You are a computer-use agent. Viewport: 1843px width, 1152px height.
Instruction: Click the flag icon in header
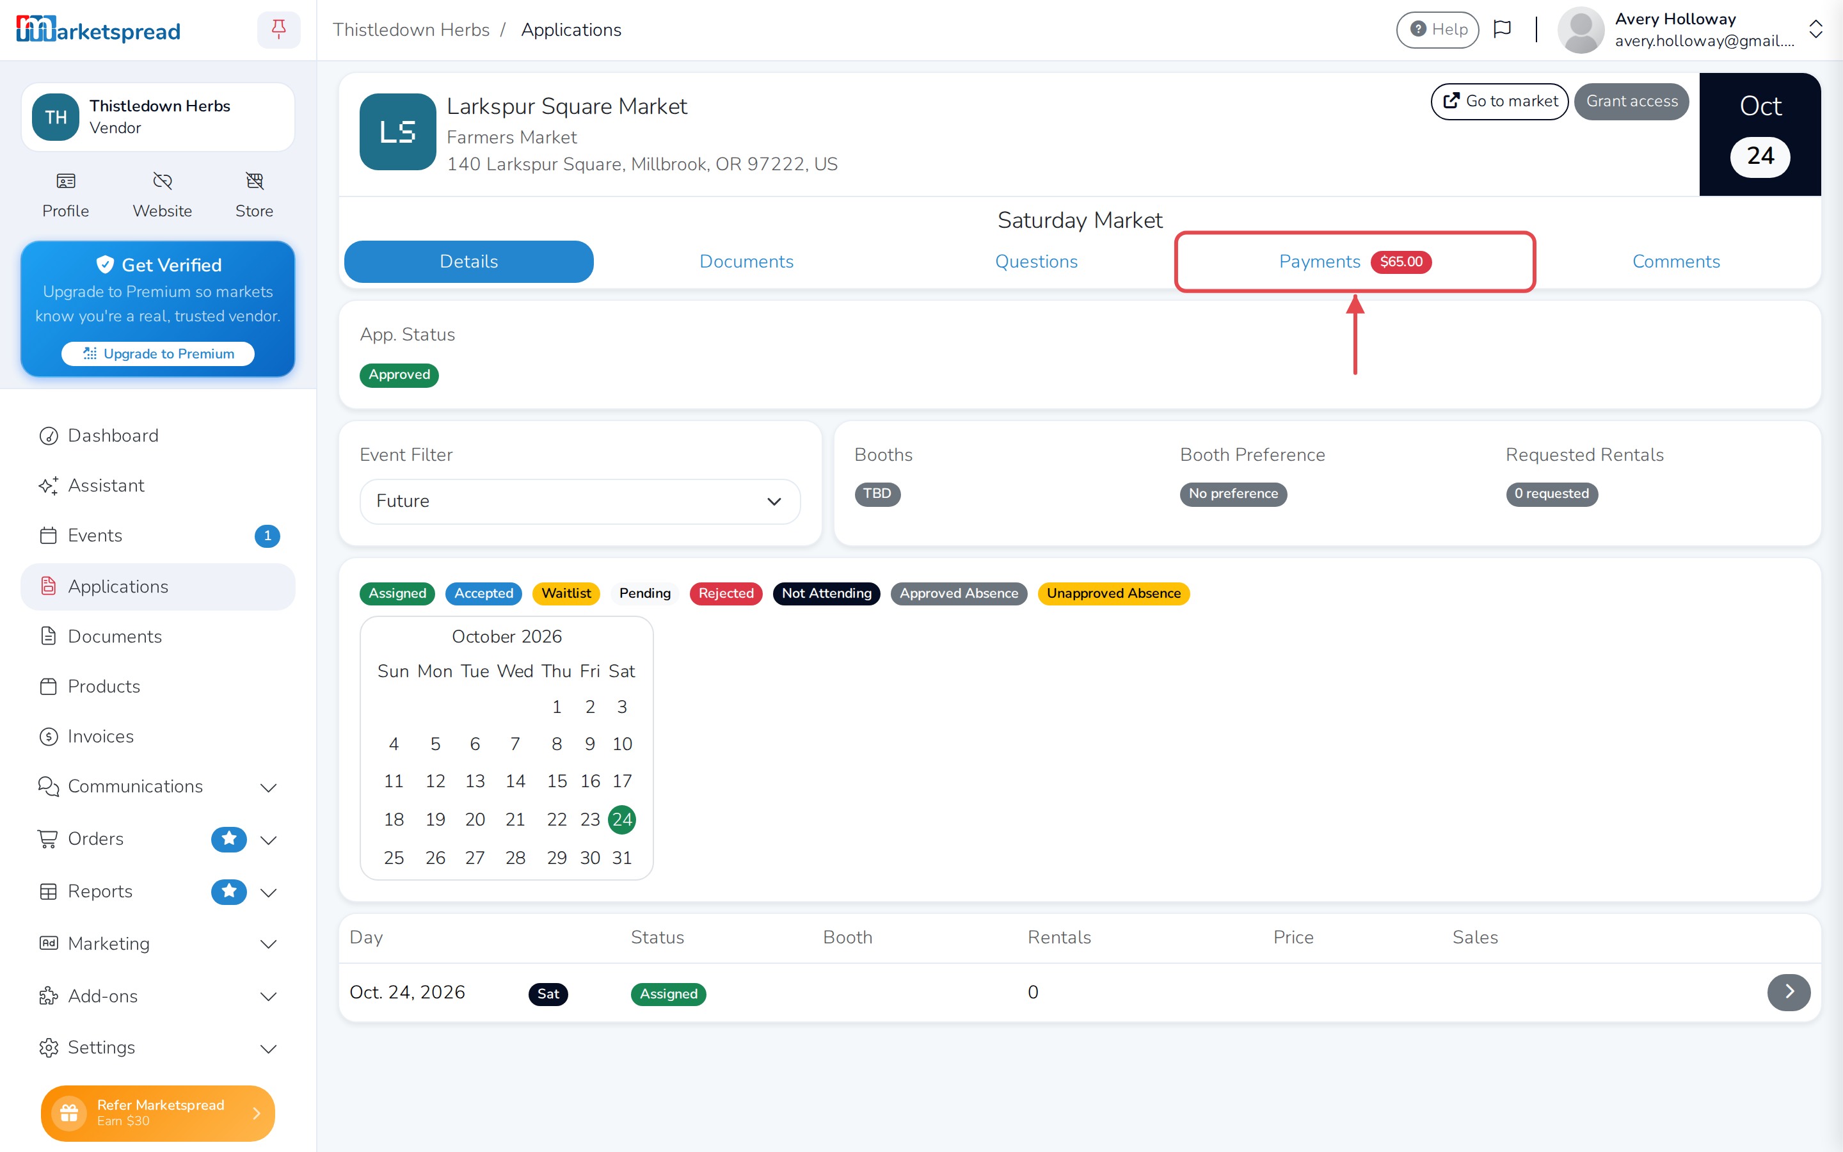pos(1502,29)
